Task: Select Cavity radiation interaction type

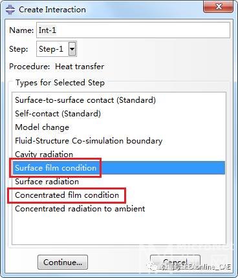Action: [44, 154]
